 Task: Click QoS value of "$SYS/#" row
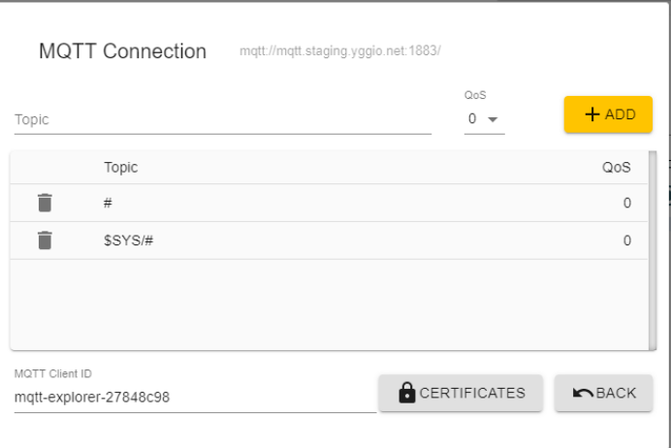coord(626,240)
